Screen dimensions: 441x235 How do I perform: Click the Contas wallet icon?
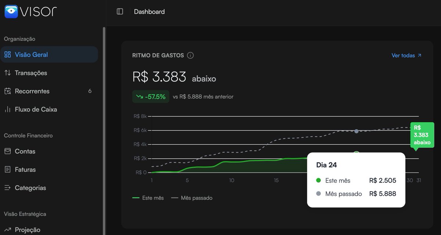(x=7, y=151)
